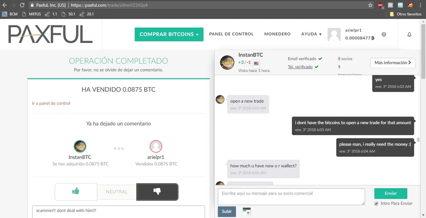Screen dimensions: 426x218
Task: Click the Paxful logo
Action: (50, 34)
